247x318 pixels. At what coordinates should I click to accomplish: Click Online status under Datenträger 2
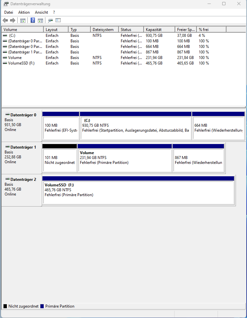10,194
